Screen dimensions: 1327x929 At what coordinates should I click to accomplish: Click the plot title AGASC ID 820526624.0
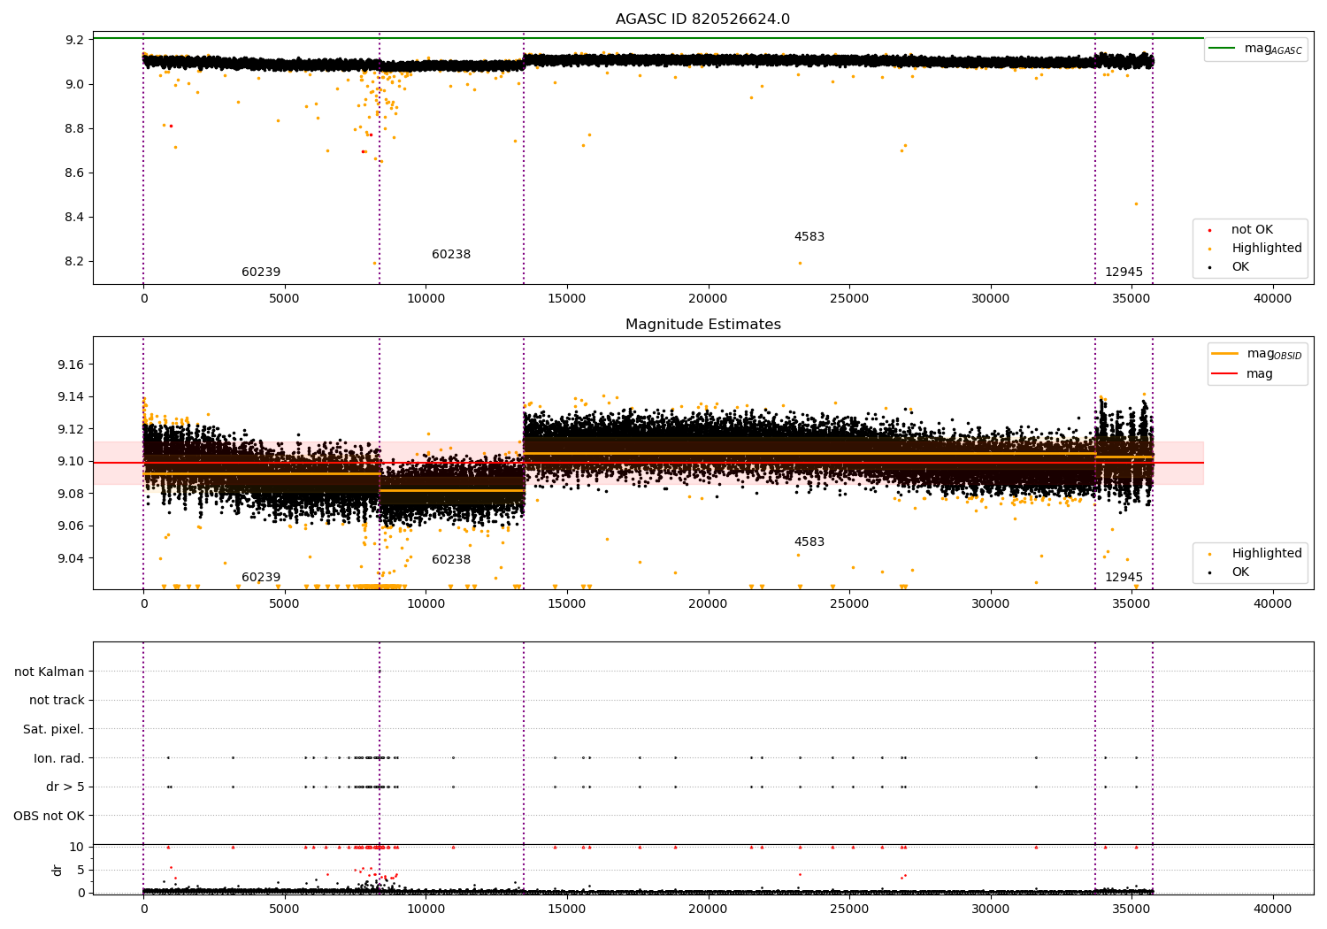703,19
